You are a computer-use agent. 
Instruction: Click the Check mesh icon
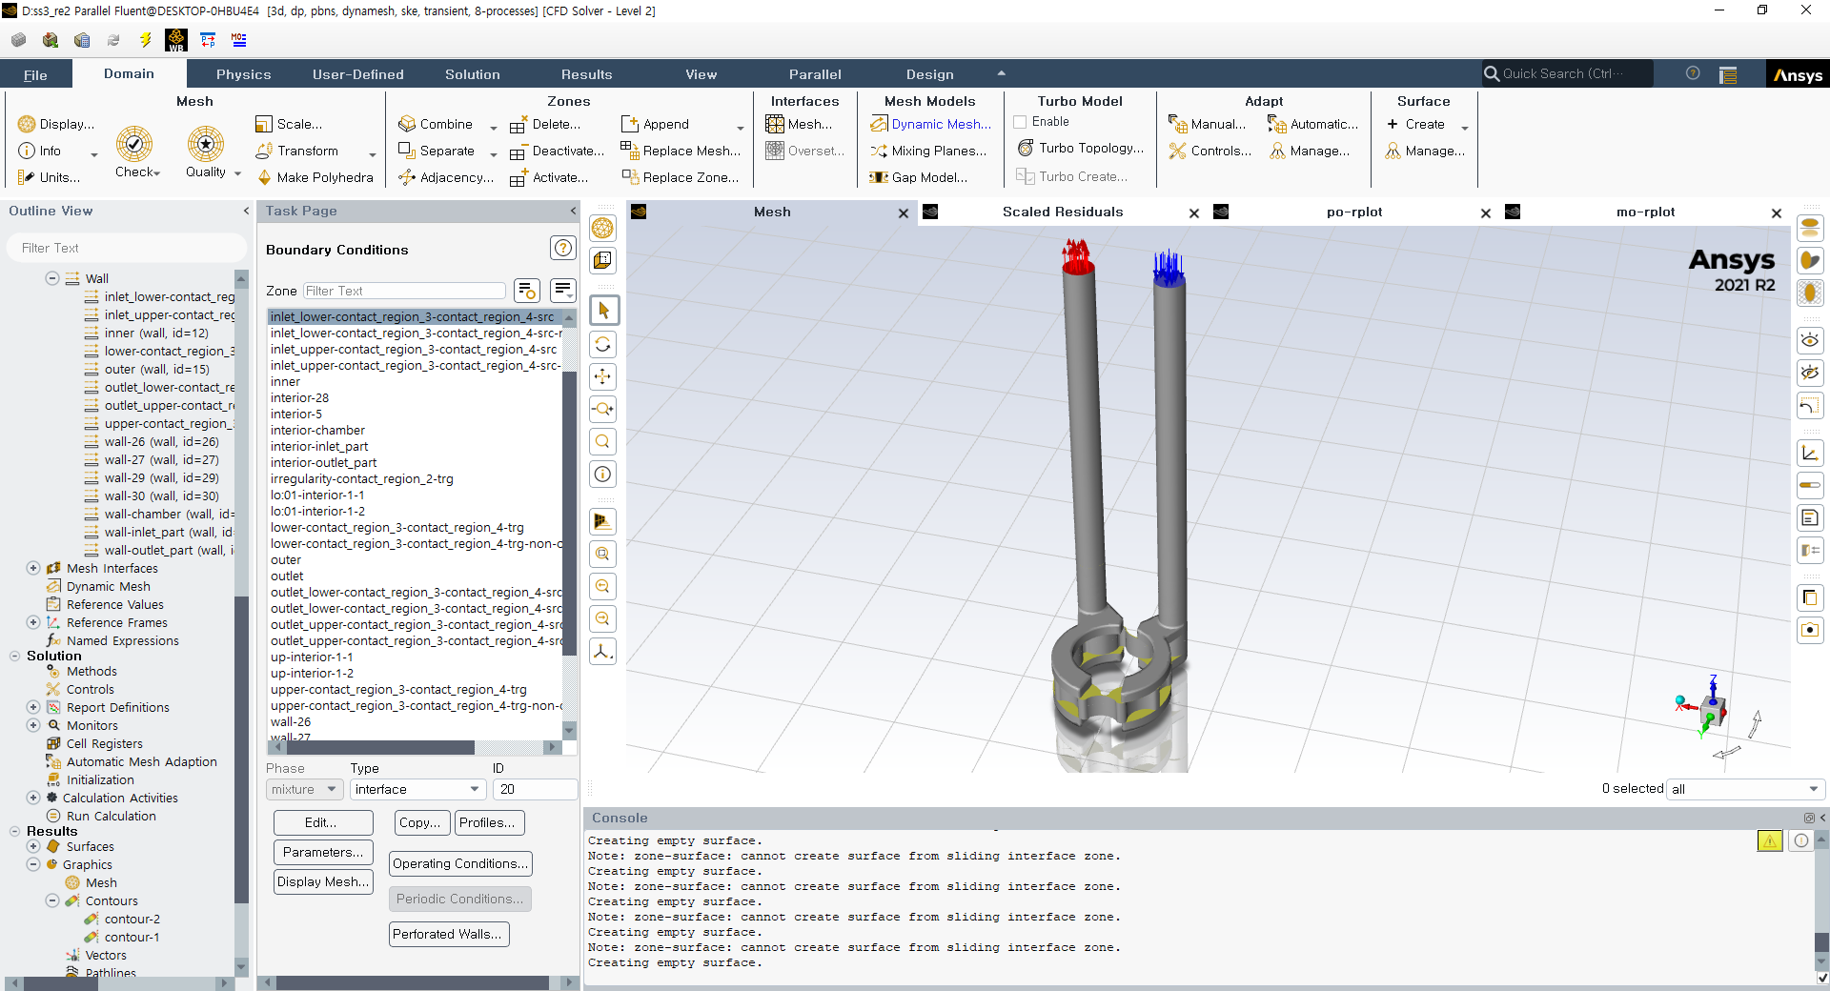pyautogui.click(x=134, y=145)
